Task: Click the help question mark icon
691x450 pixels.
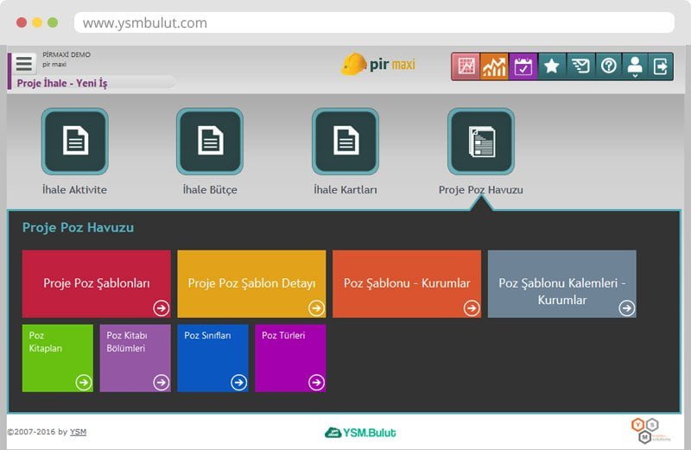Action: [608, 67]
